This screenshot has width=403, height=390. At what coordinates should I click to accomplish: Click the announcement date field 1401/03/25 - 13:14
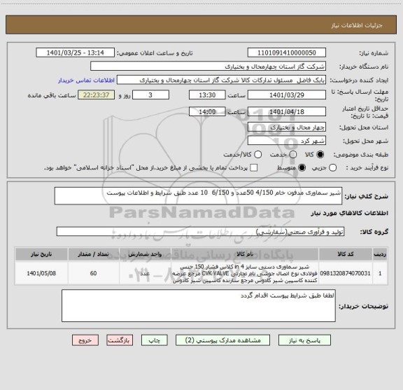[76, 53]
